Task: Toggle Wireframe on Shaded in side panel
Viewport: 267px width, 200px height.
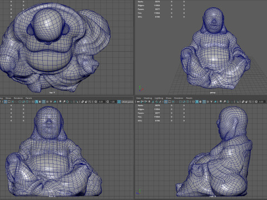Action: pyautogui.click(x=204, y=102)
